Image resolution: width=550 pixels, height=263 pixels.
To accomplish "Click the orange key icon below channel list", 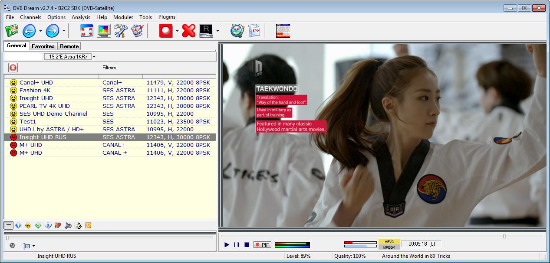I will [x=88, y=225].
